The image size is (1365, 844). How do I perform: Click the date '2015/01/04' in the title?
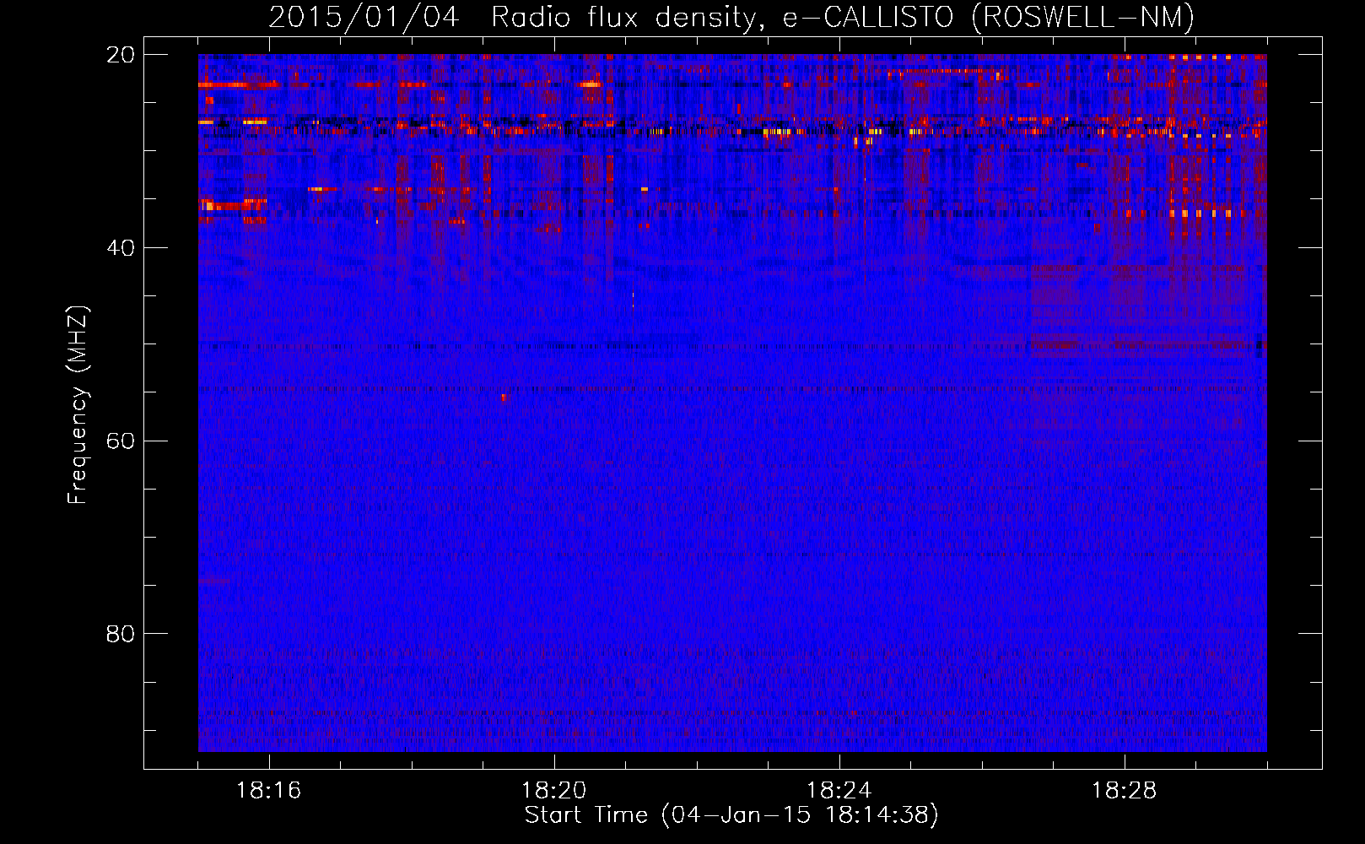tap(364, 18)
